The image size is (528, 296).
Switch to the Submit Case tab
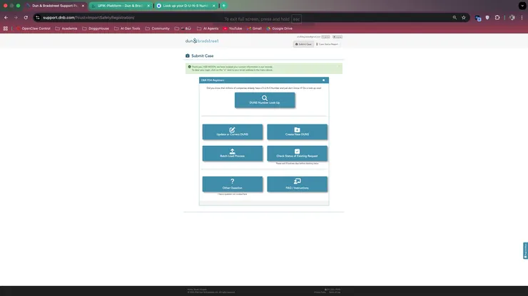pos(305,44)
